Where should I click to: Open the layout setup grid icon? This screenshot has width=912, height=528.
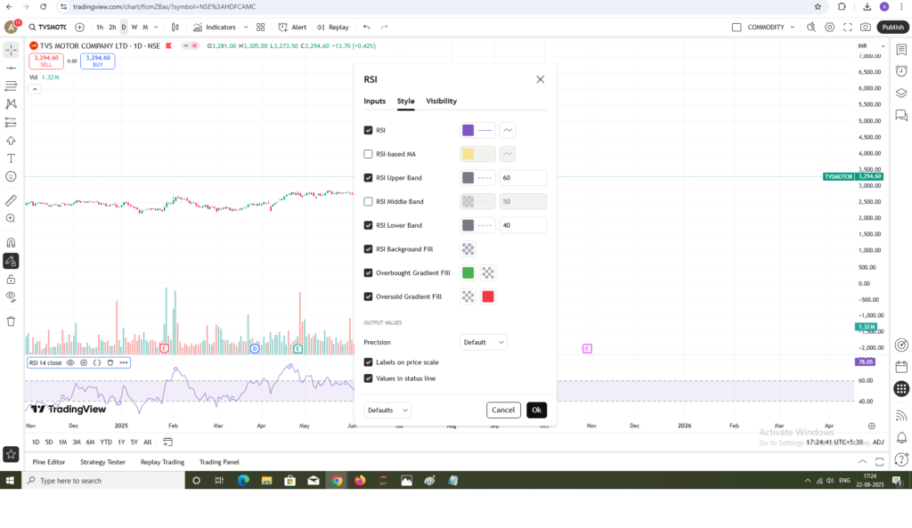[x=261, y=28]
